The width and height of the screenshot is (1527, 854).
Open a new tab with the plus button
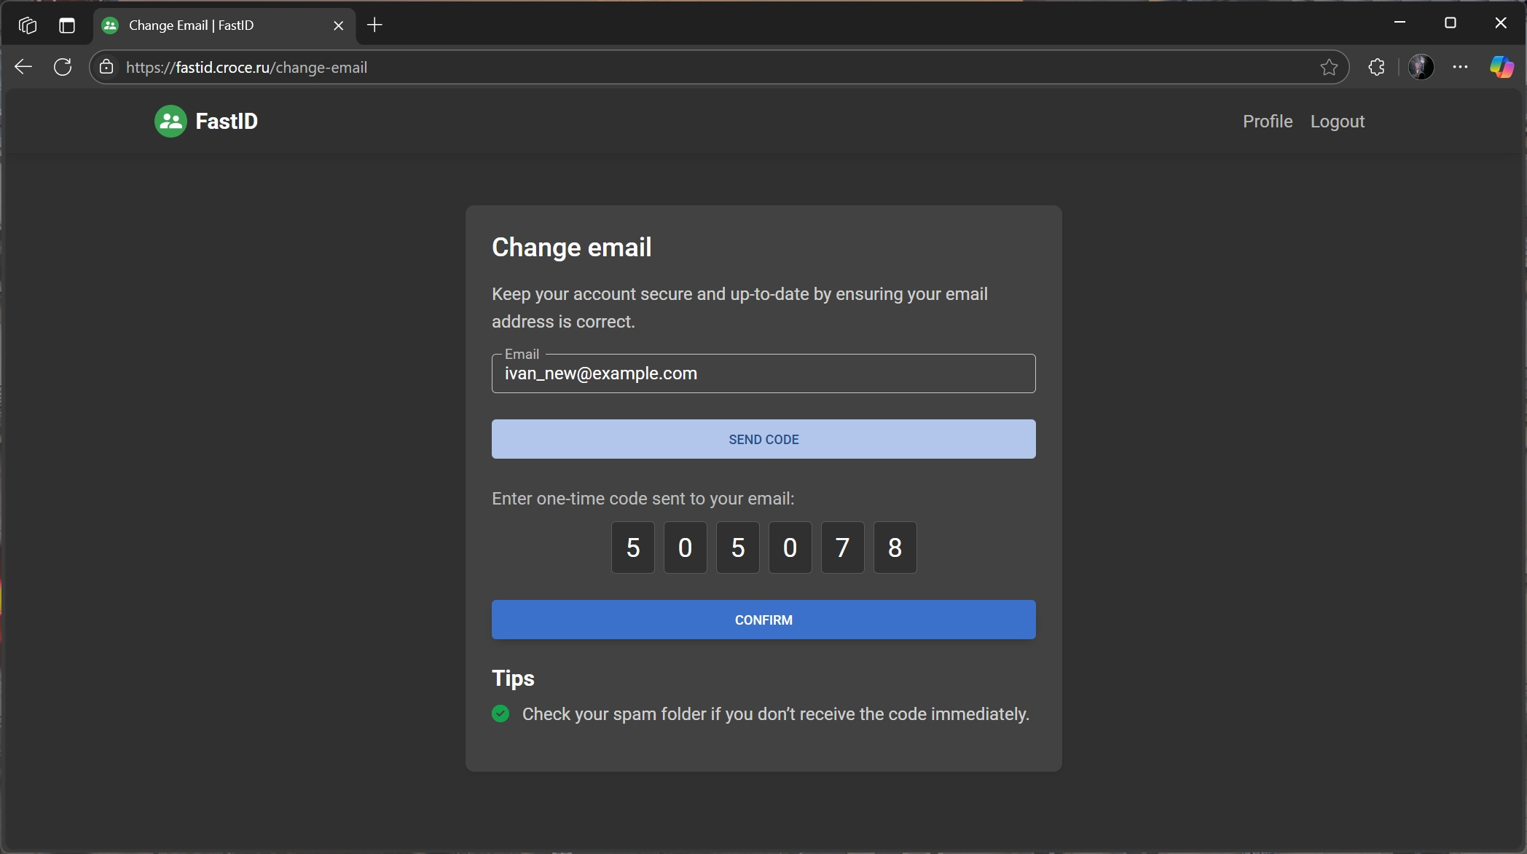click(x=375, y=25)
